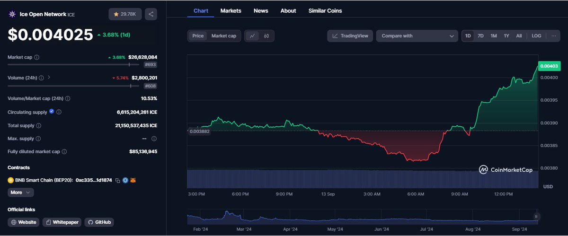Toggle LOG scale on the chart
This screenshot has height=236, width=568.
click(x=536, y=36)
